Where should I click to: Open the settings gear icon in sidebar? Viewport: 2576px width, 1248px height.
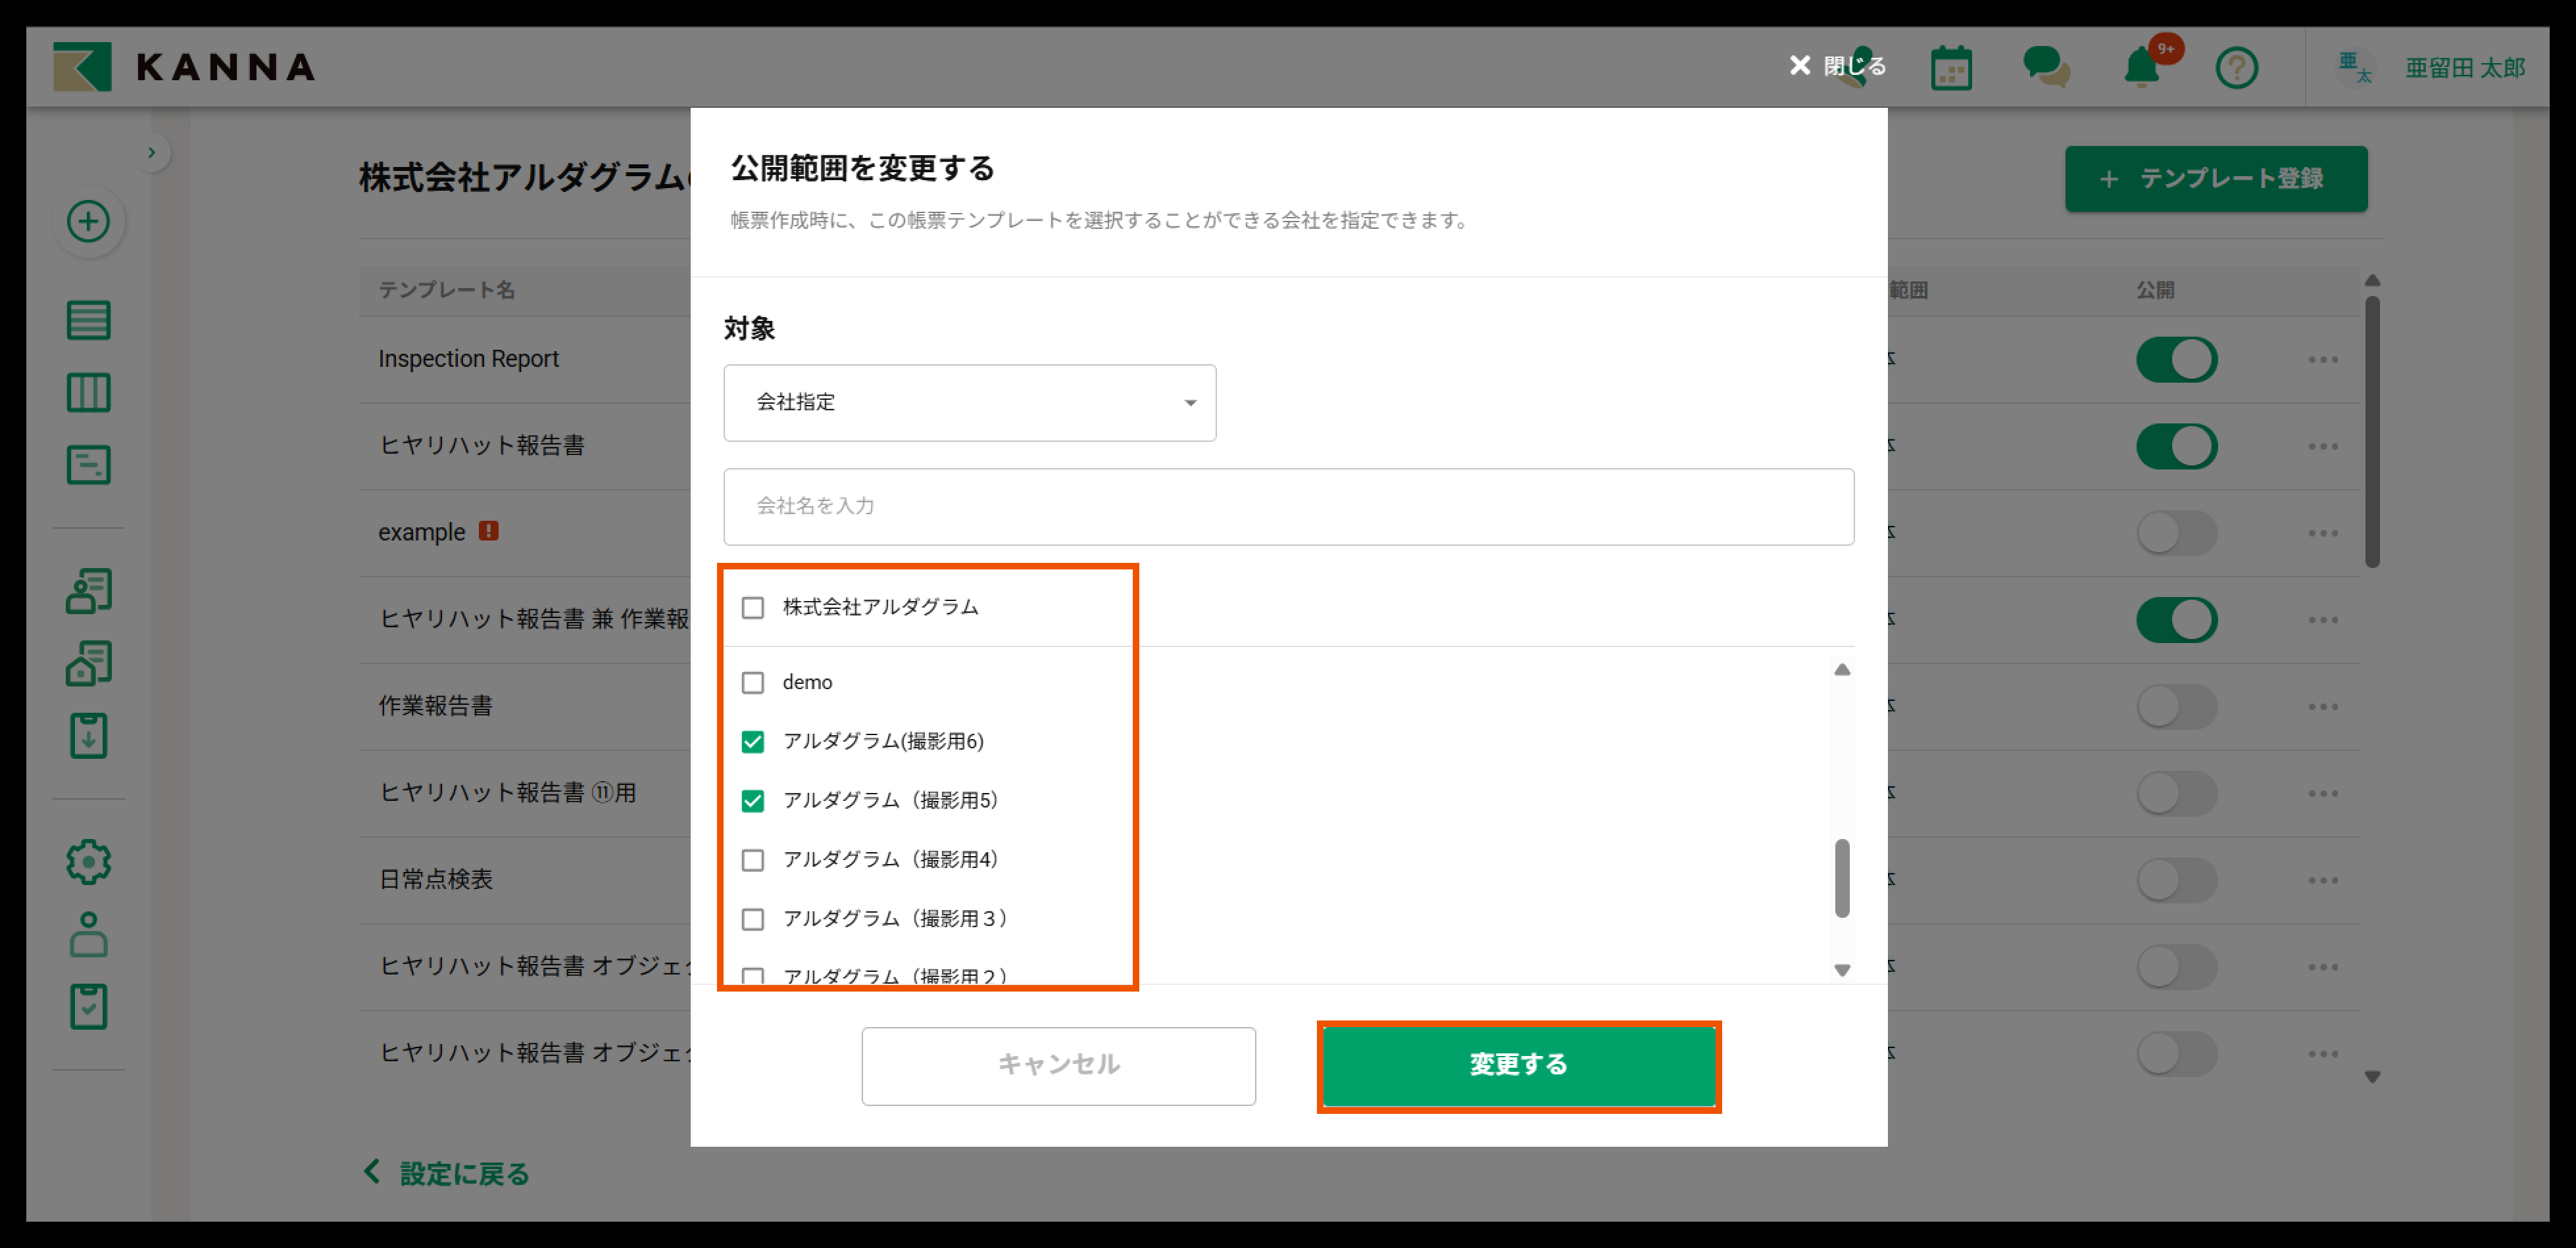pos(88,861)
